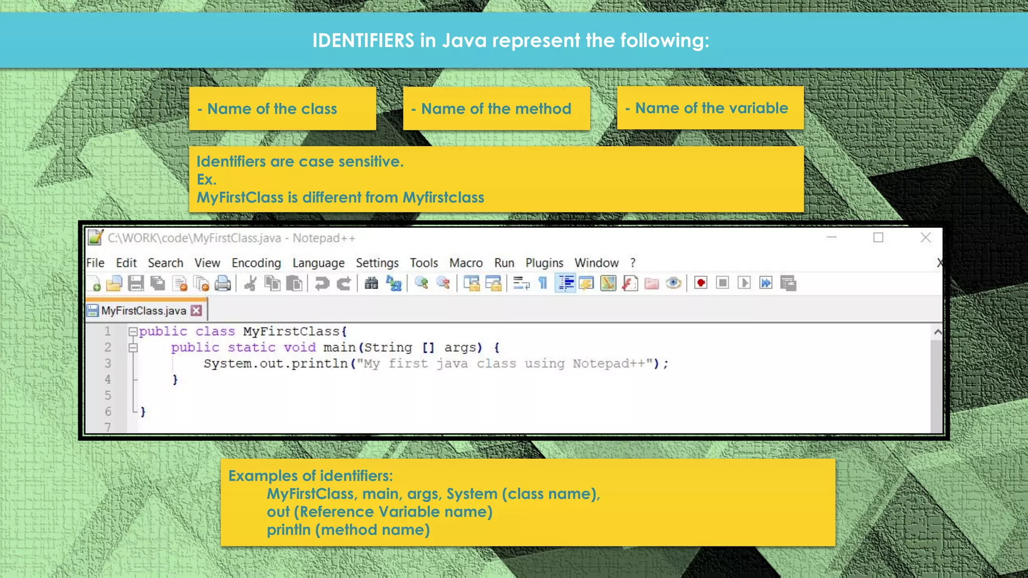
Task: Click the Find binoculars icon
Action: click(371, 284)
